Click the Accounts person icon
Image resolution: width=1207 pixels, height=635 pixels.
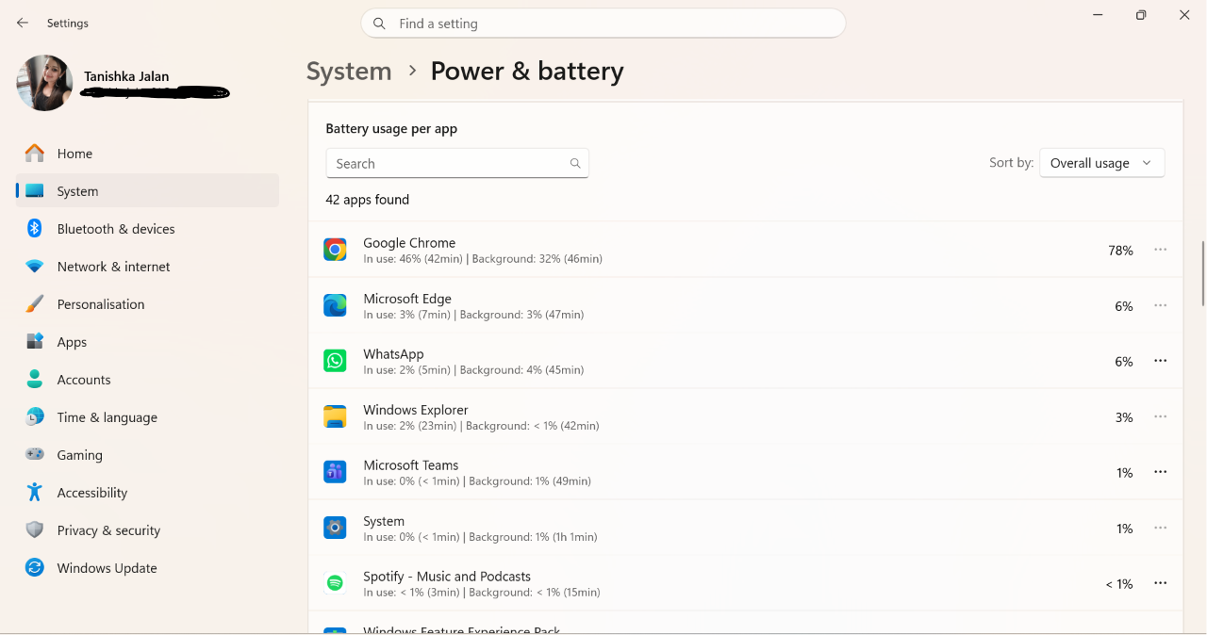coord(35,379)
